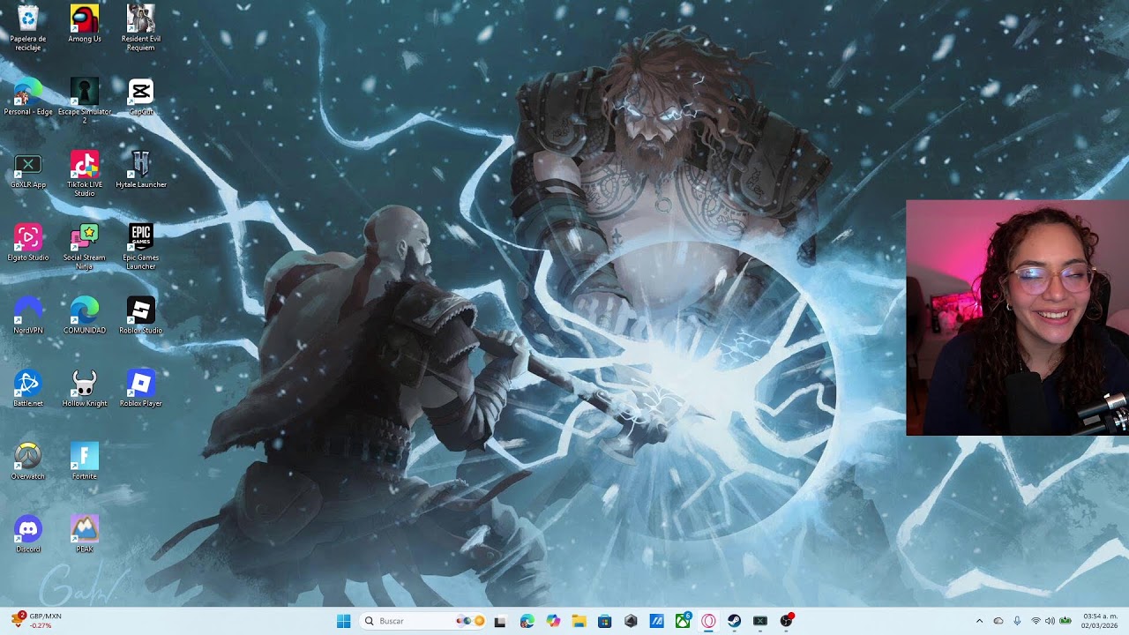Open the Windows Start menu
This screenshot has height=635, width=1129.
343,621
